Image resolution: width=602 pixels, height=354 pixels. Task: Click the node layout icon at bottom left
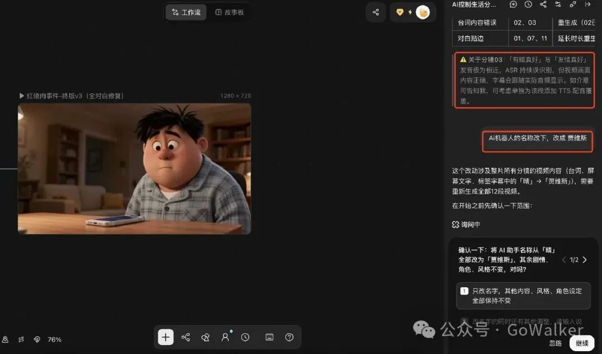(21, 340)
